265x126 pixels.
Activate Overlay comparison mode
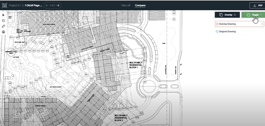227,15
